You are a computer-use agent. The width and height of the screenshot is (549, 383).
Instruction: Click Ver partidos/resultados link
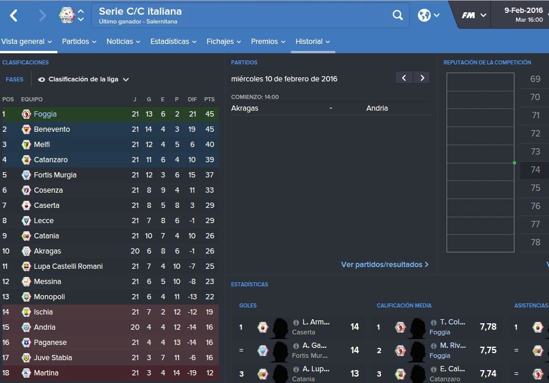click(385, 265)
